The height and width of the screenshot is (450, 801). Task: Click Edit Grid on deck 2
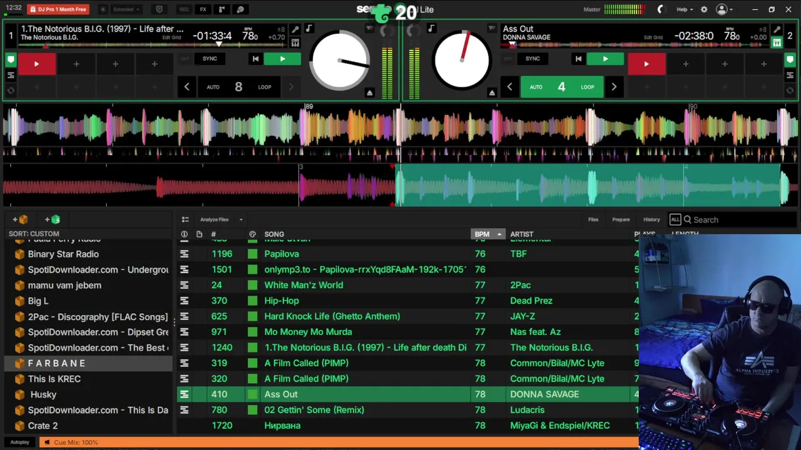(653, 37)
